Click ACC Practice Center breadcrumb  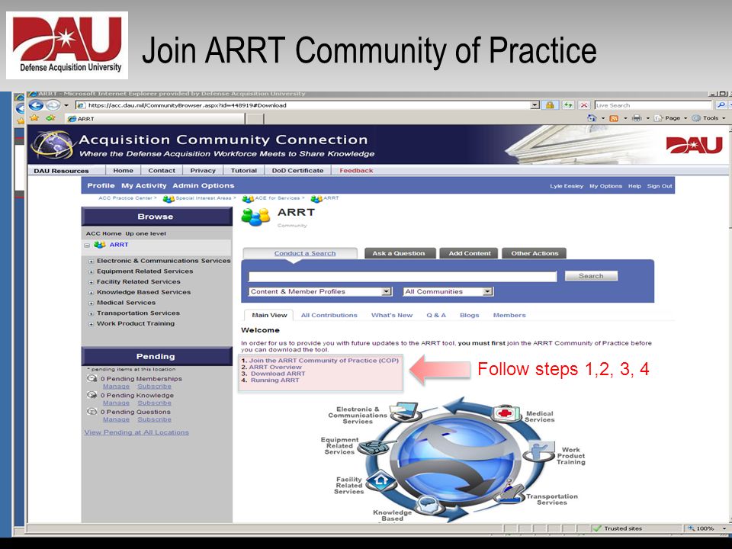125,198
